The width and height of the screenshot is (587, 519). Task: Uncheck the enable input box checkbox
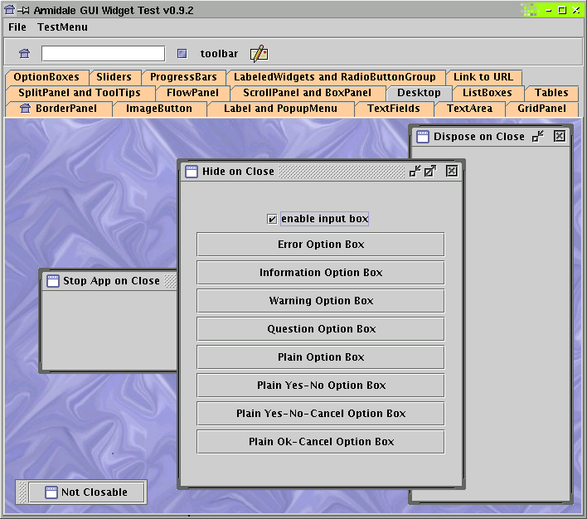pos(272,219)
